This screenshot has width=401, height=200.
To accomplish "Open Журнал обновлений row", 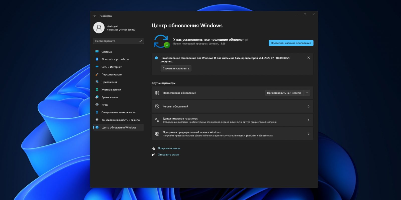I will [x=232, y=106].
